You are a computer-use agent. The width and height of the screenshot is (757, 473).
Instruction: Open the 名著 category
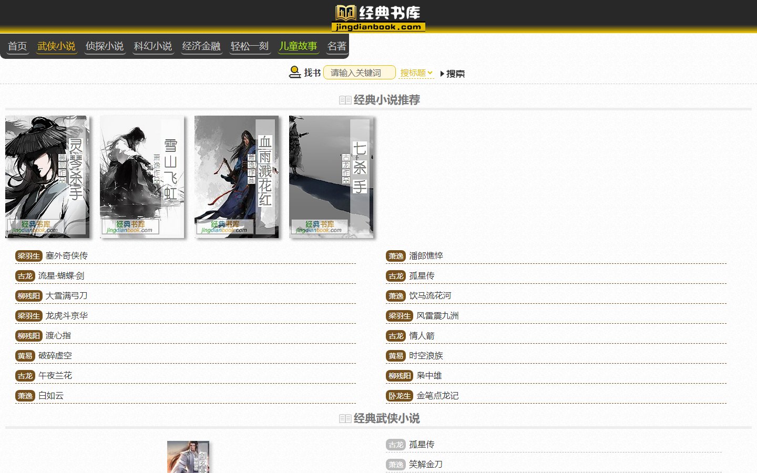click(337, 46)
